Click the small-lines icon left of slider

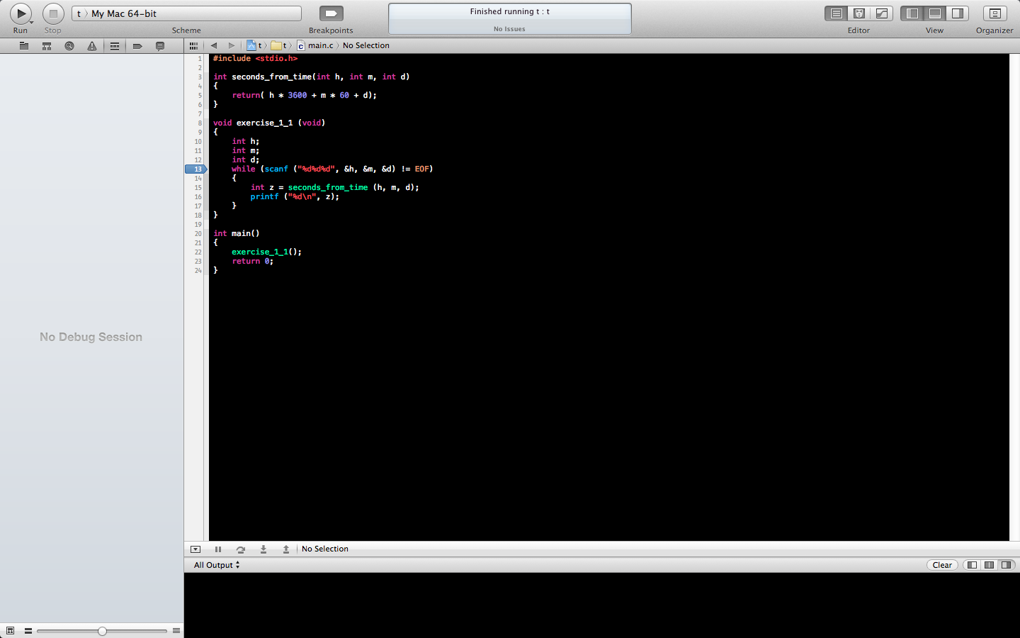[28, 630]
